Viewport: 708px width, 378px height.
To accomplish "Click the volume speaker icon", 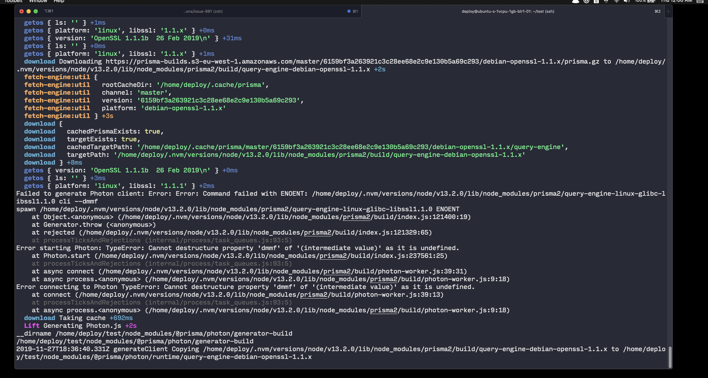I will (x=626, y=2).
